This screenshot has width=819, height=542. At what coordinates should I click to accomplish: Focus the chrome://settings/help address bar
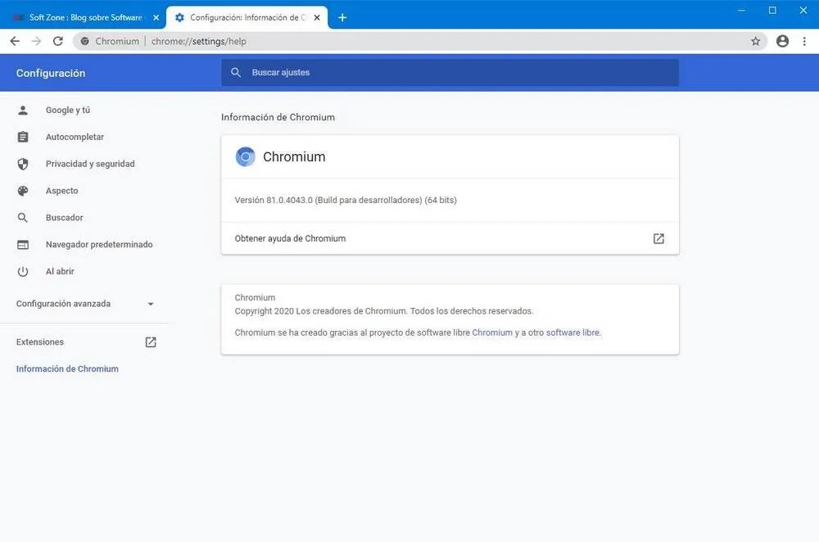pyautogui.click(x=420, y=41)
